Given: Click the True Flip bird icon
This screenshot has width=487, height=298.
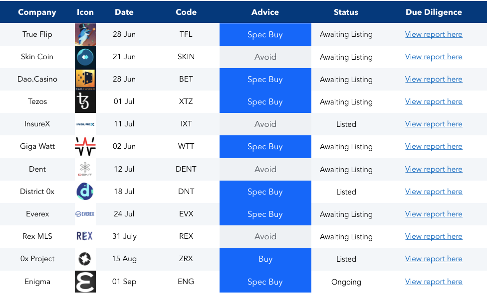Looking at the screenshot, I should 85,34.
